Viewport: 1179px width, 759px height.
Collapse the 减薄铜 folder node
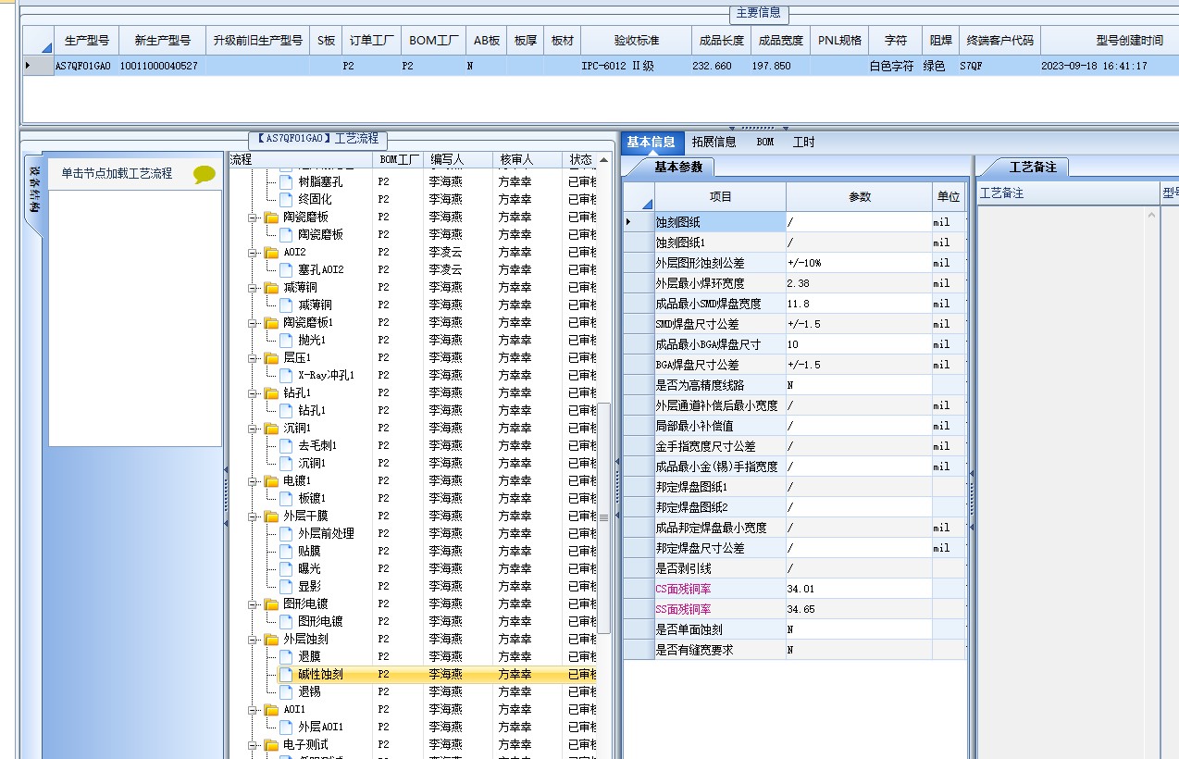click(254, 287)
